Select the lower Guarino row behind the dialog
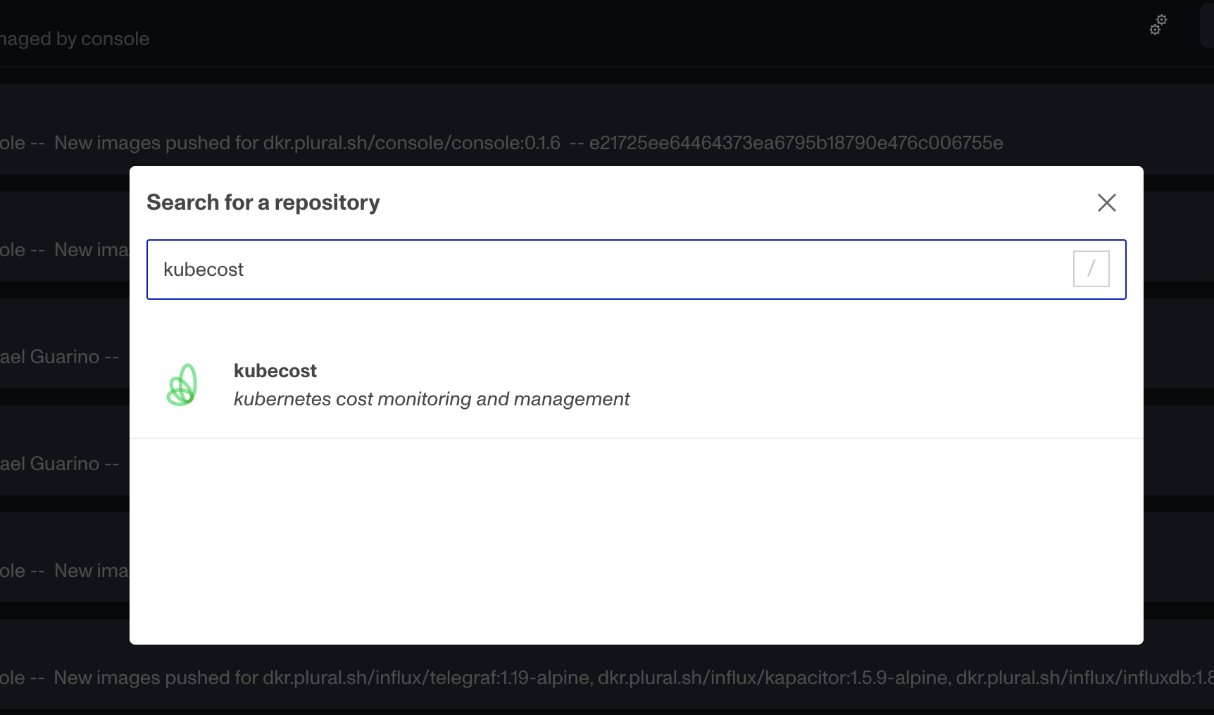 click(60, 464)
